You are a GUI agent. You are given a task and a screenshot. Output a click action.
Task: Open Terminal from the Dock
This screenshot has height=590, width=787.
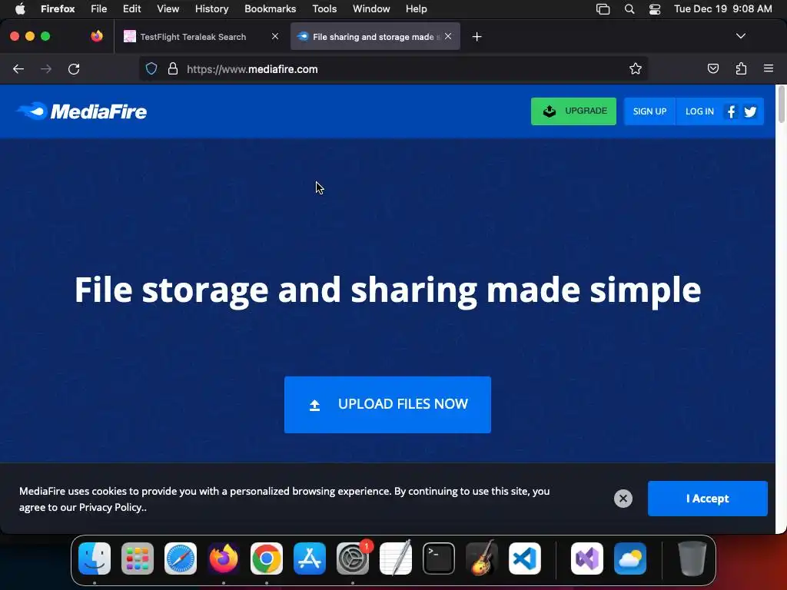pyautogui.click(x=439, y=558)
